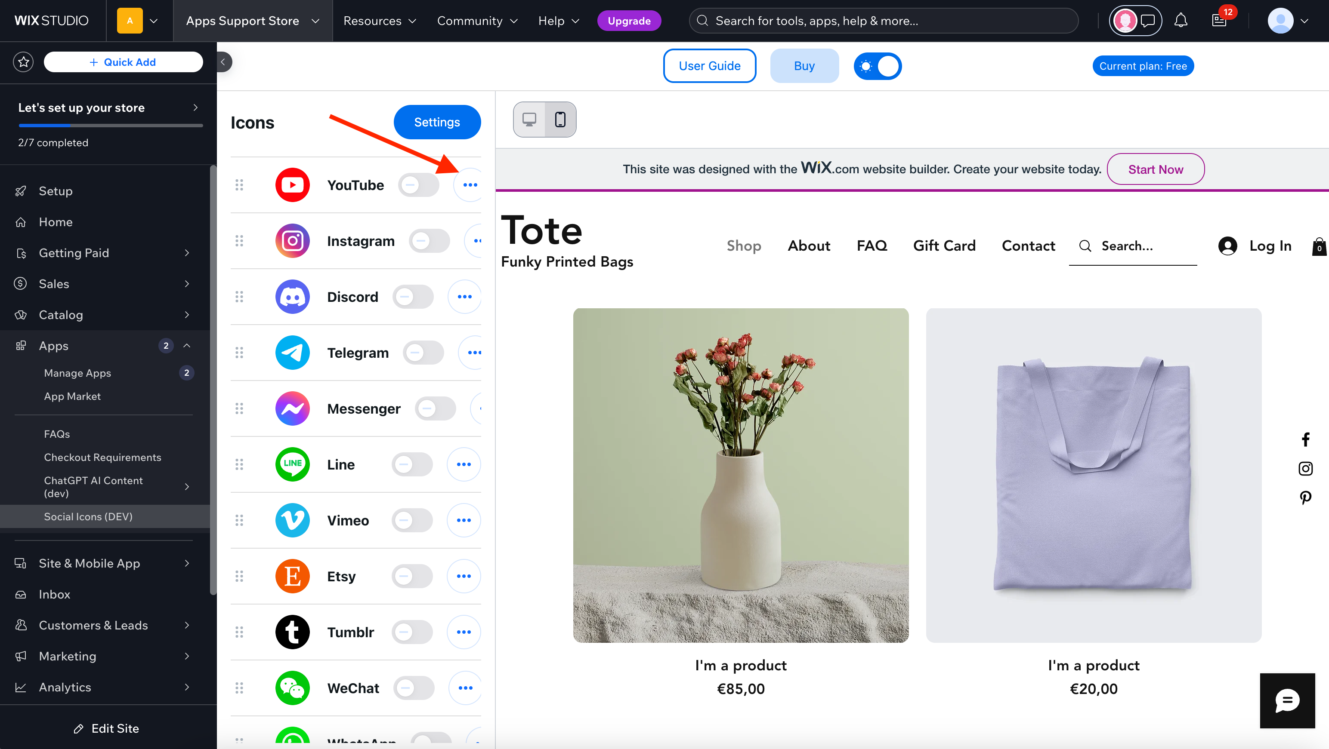The height and width of the screenshot is (749, 1329).
Task: Click the store setup progress bar
Action: (x=111, y=125)
